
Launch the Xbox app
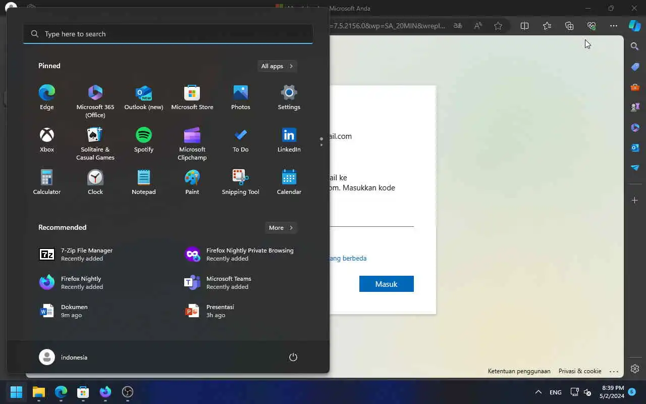(x=47, y=140)
